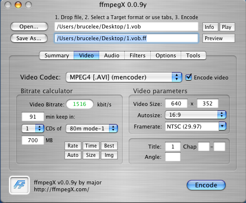Viewport: 246px width, 203px height.
Task: Click the Auto bitrate calculator button
Action: (x=73, y=155)
